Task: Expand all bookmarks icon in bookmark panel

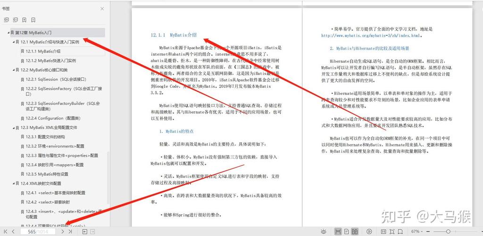Action: coord(6,20)
